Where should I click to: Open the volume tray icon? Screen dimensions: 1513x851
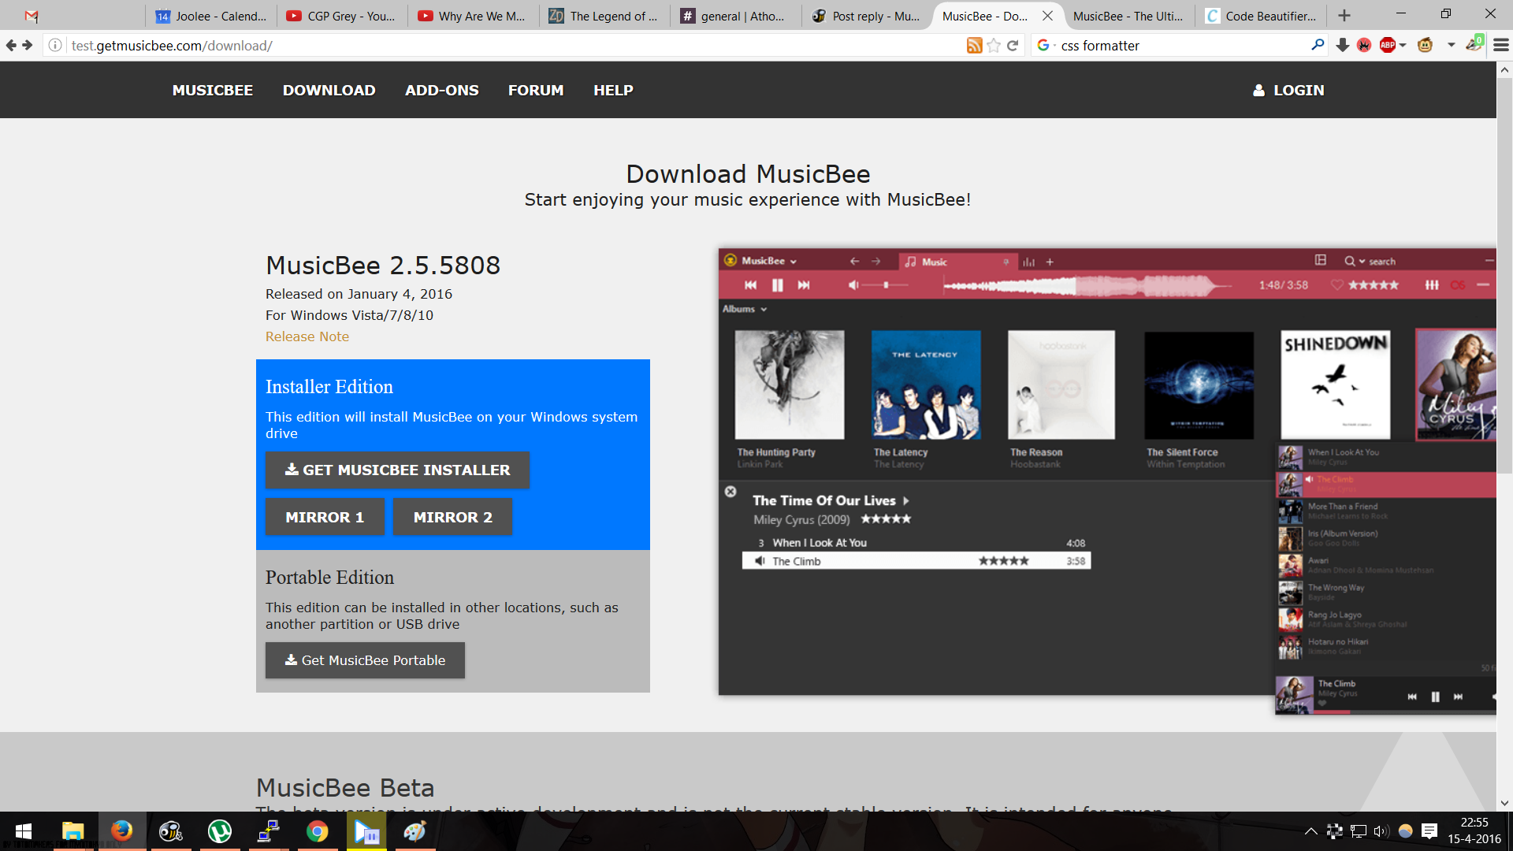pyautogui.click(x=1381, y=831)
